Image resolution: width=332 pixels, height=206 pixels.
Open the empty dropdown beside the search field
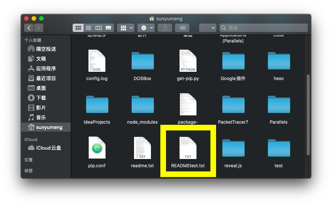click(x=208, y=28)
